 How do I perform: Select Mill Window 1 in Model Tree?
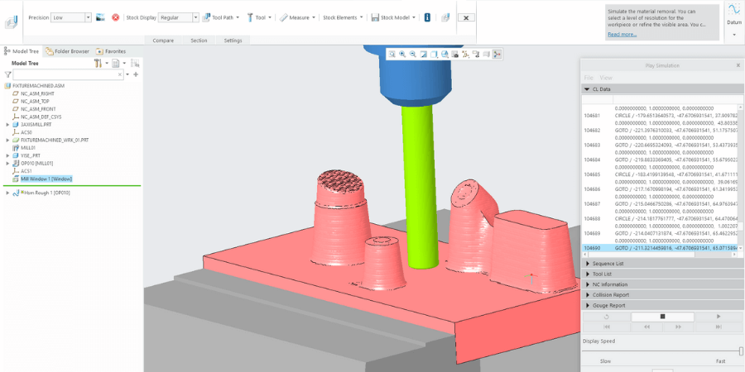pyautogui.click(x=46, y=179)
